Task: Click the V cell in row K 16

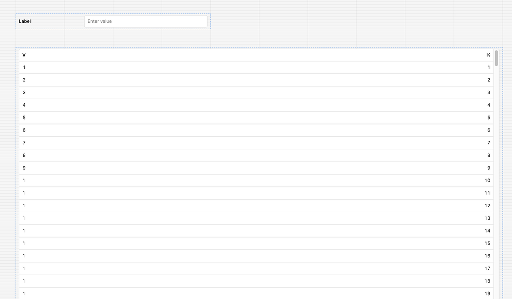Action: click(x=24, y=256)
